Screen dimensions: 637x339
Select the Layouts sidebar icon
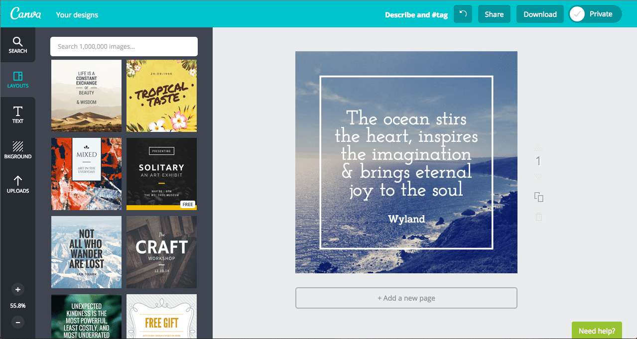click(x=17, y=80)
